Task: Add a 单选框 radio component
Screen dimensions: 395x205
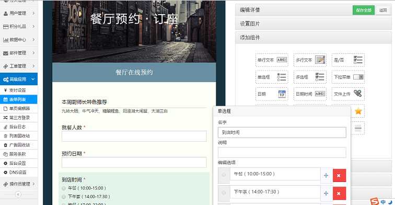Action: click(x=272, y=77)
